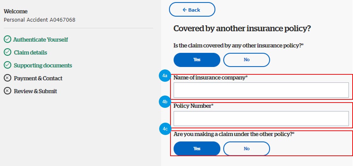Viewport: 353px width, 166px height.
Task: Focus the Policy Number text field
Action: [261, 119]
